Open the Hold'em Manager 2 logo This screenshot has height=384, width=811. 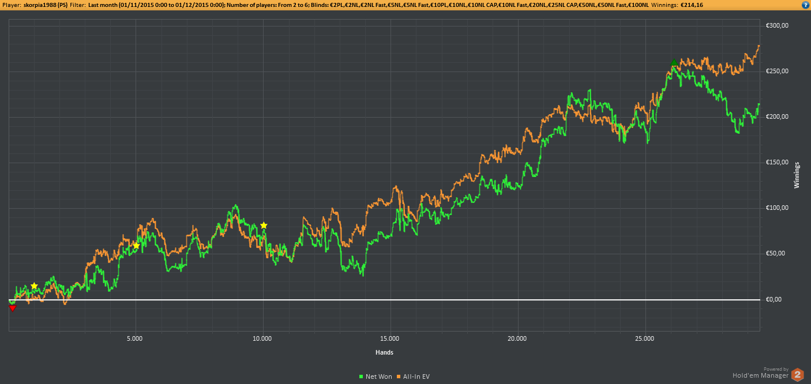pos(797,374)
